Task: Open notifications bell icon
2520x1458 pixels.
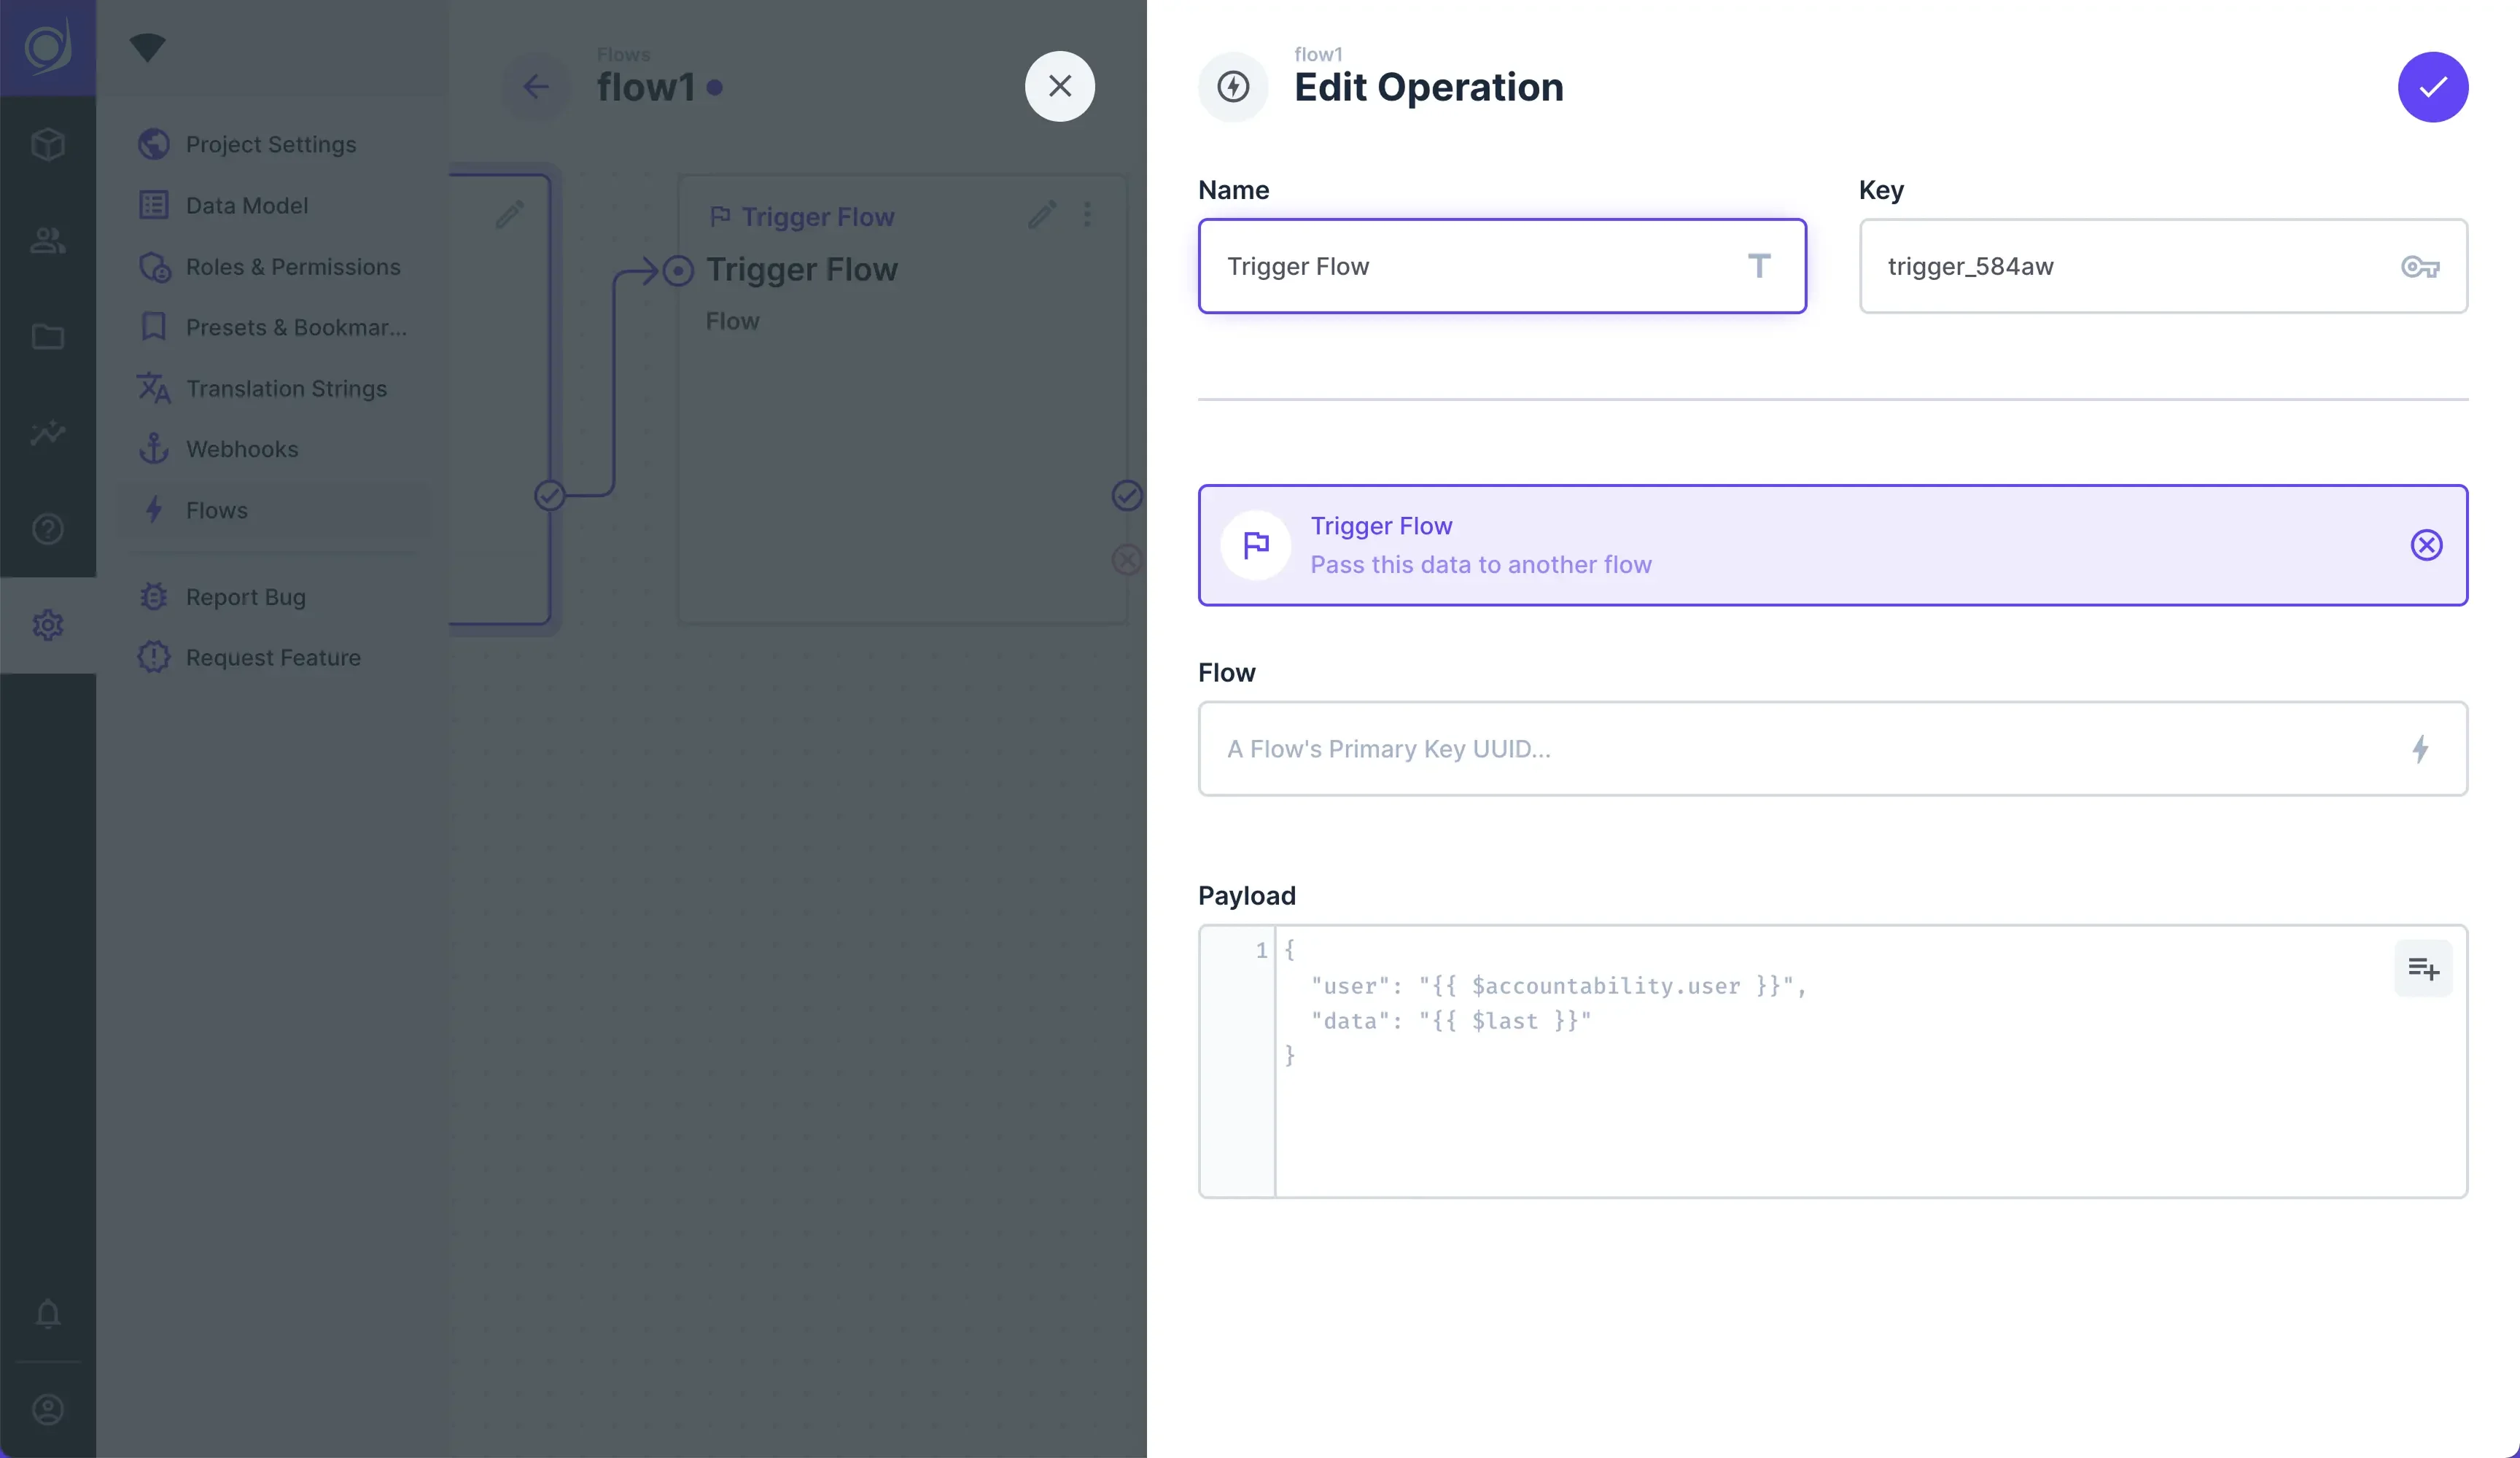Action: click(x=48, y=1313)
